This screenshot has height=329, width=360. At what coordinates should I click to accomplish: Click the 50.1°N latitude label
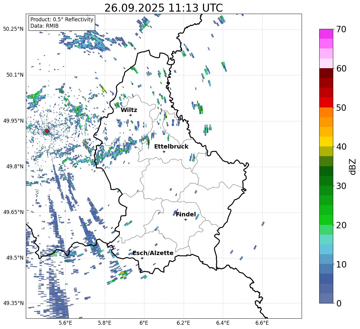click(x=15, y=75)
